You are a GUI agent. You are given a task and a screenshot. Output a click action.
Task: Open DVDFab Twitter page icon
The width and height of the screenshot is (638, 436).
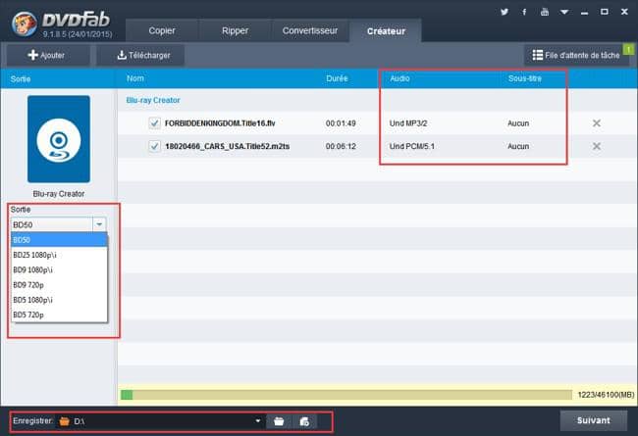pyautogui.click(x=505, y=12)
